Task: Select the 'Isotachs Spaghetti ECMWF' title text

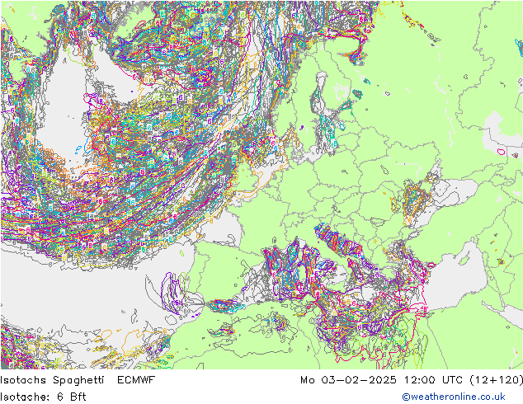Action: click(x=78, y=380)
